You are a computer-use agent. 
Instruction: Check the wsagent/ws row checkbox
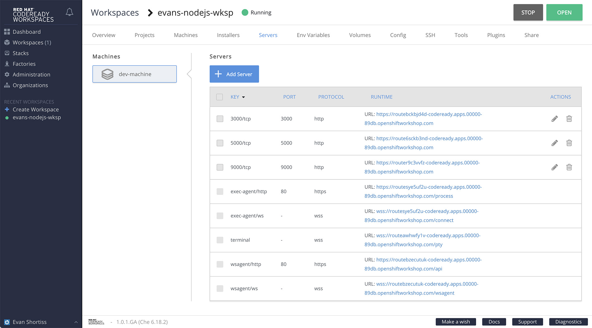[220, 288]
